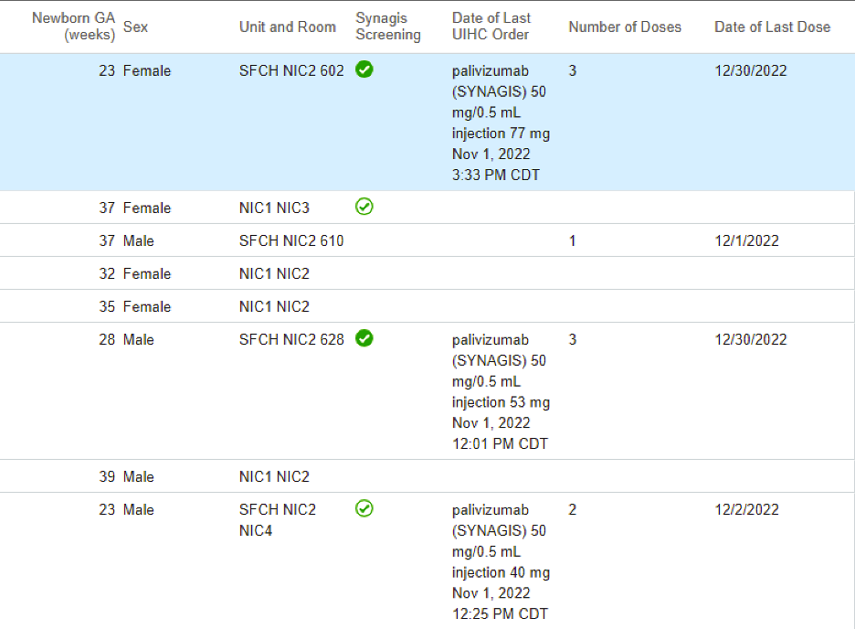This screenshot has width=855, height=629.
Task: Click the outlined green checkmark for NIC1 NIC3
Action: pos(364,207)
